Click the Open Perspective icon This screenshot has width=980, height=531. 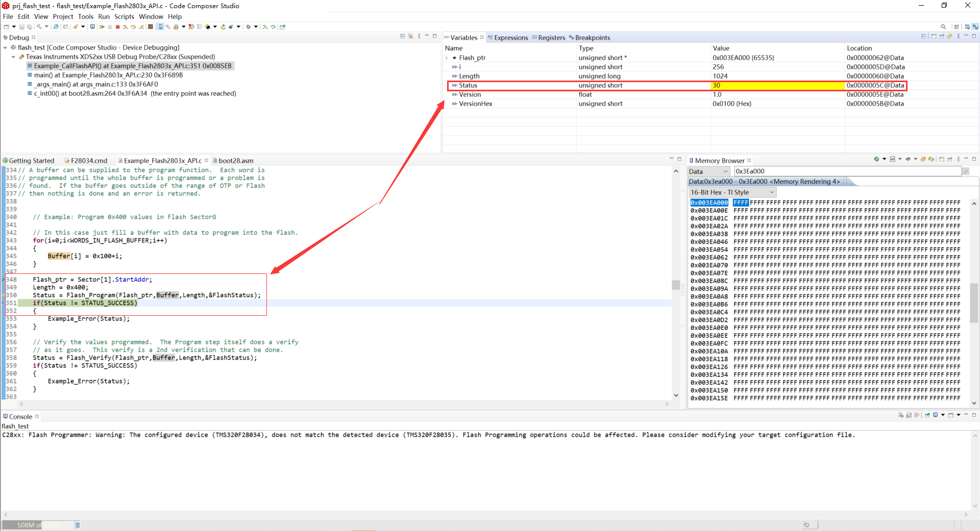point(956,27)
